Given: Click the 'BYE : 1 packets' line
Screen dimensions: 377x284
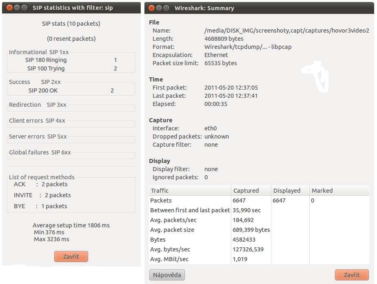Looking at the screenshot, I should coord(40,206).
